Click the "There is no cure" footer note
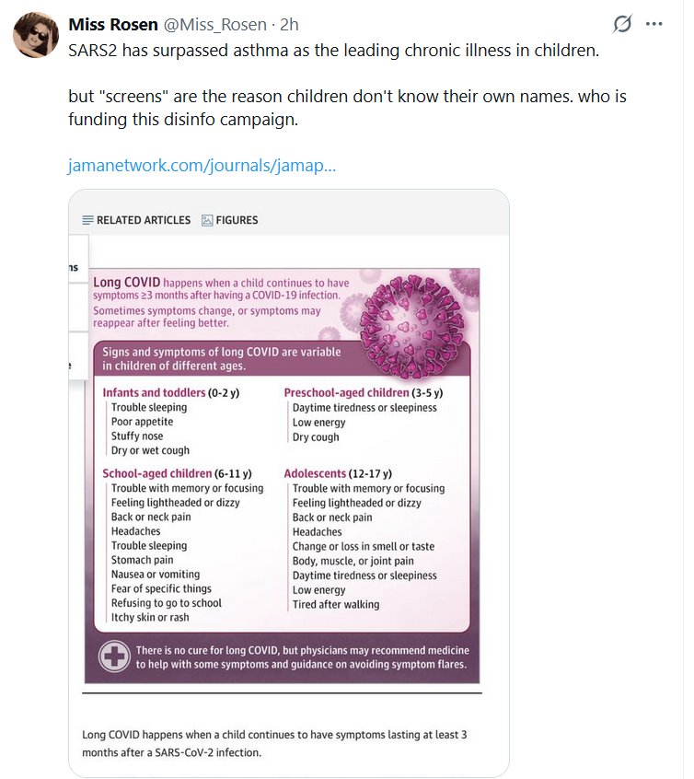Image resolution: width=694 pixels, height=779 pixels. 302,657
